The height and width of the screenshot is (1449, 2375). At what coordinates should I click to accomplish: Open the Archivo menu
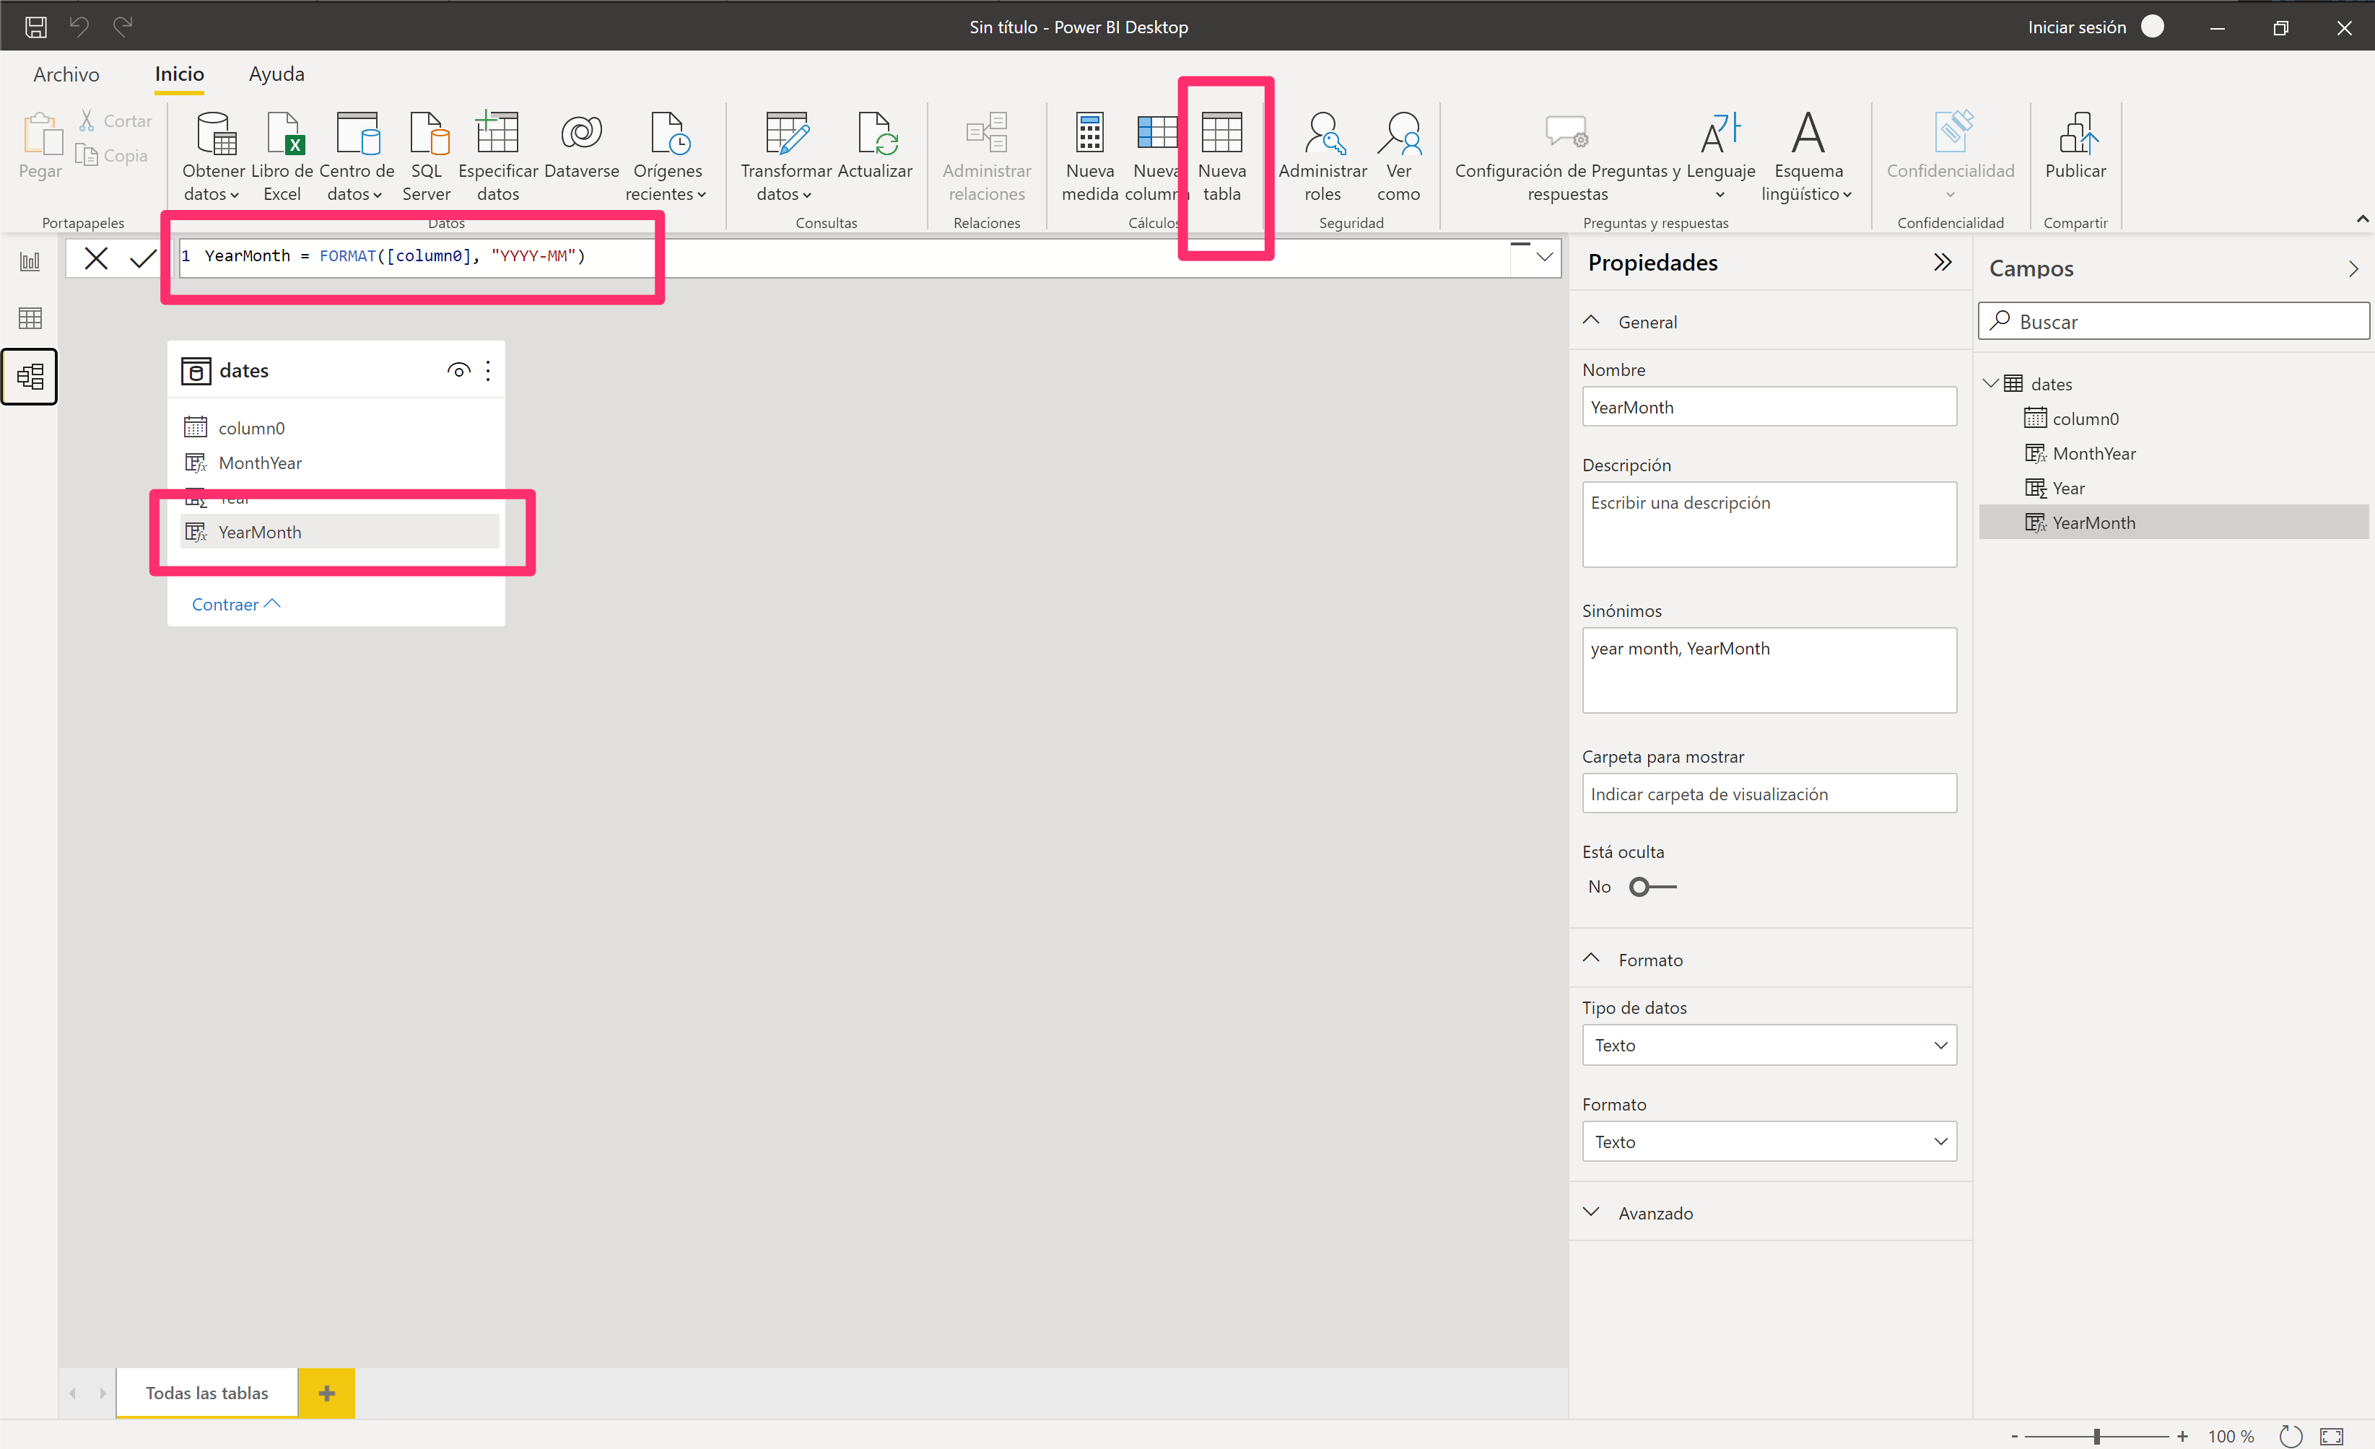(x=66, y=74)
